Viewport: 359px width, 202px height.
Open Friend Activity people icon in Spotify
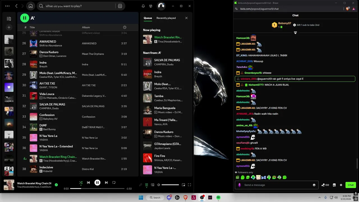tap(151, 6)
